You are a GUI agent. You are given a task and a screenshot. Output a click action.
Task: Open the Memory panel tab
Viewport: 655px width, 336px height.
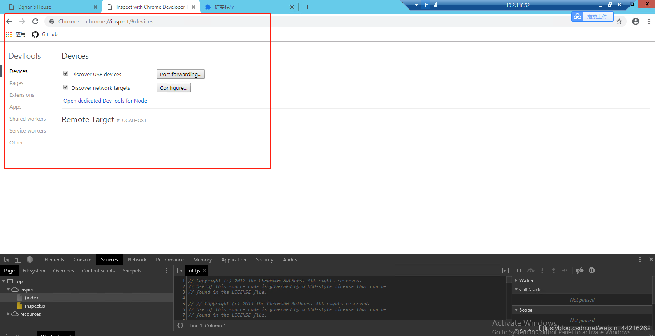(x=203, y=260)
